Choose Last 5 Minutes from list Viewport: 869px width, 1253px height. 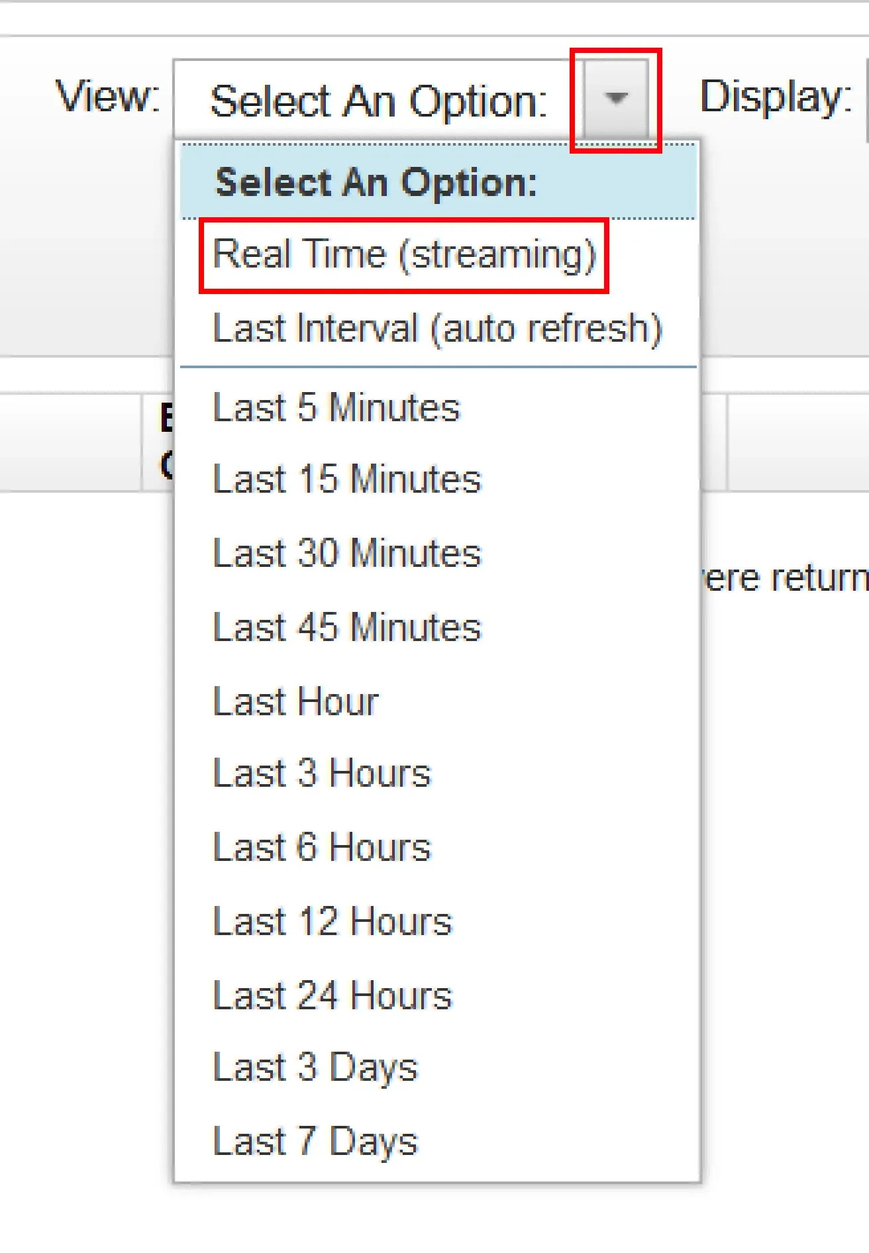[336, 407]
